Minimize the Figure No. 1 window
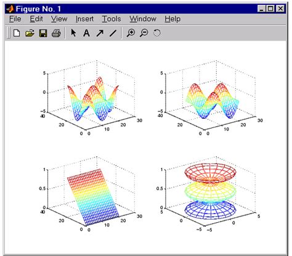Image resolution: width=292 pixels, height=256 pixels. pos(262,9)
